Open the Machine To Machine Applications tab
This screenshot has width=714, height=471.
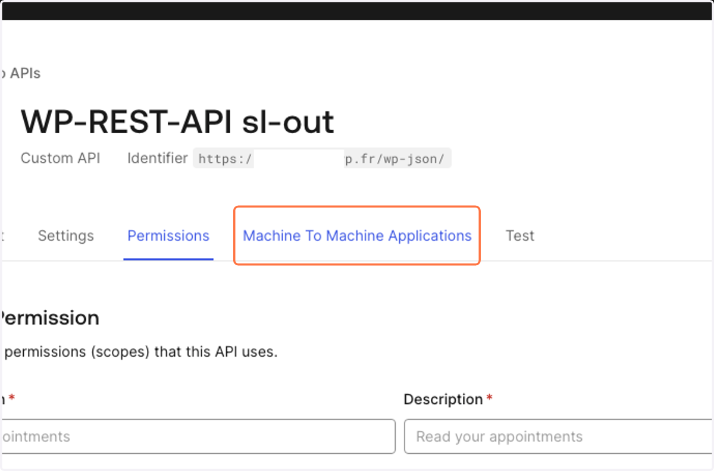357,235
